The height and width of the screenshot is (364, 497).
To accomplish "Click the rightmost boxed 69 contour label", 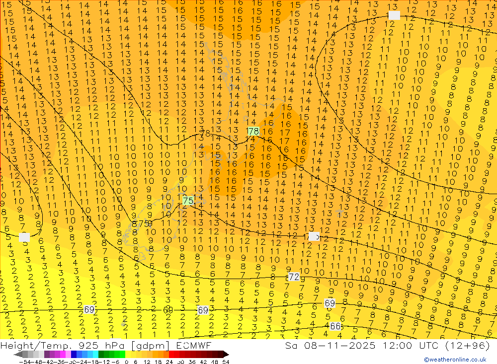I will 330,303.
